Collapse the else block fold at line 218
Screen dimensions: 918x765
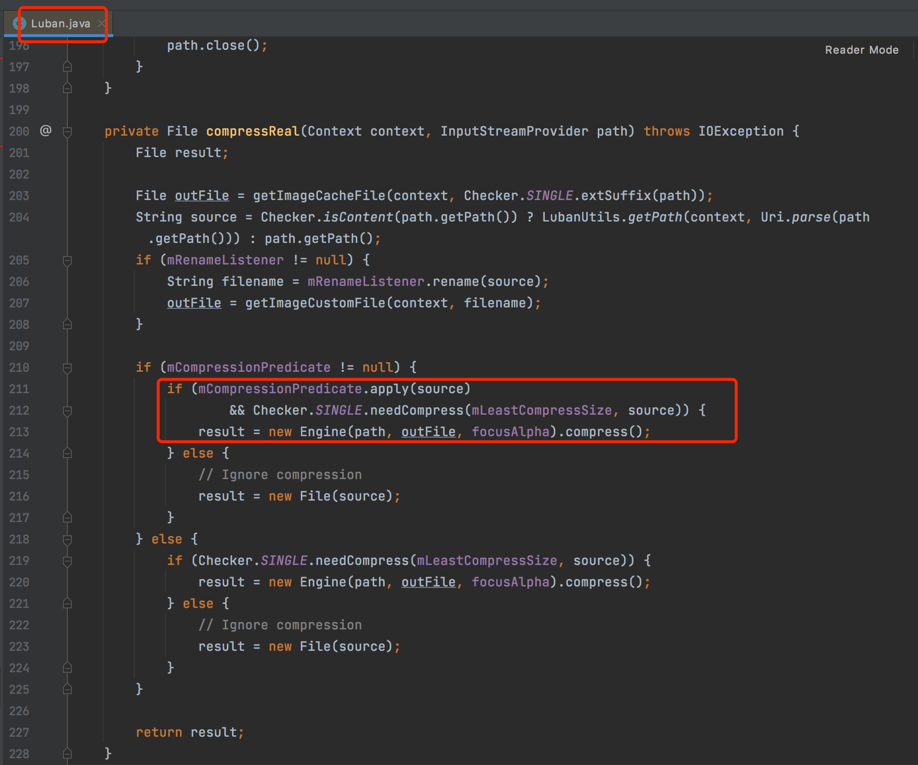(67, 539)
